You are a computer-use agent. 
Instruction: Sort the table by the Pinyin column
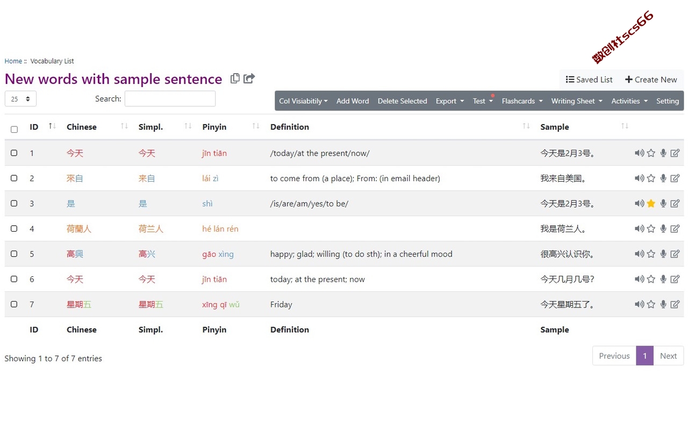214,127
